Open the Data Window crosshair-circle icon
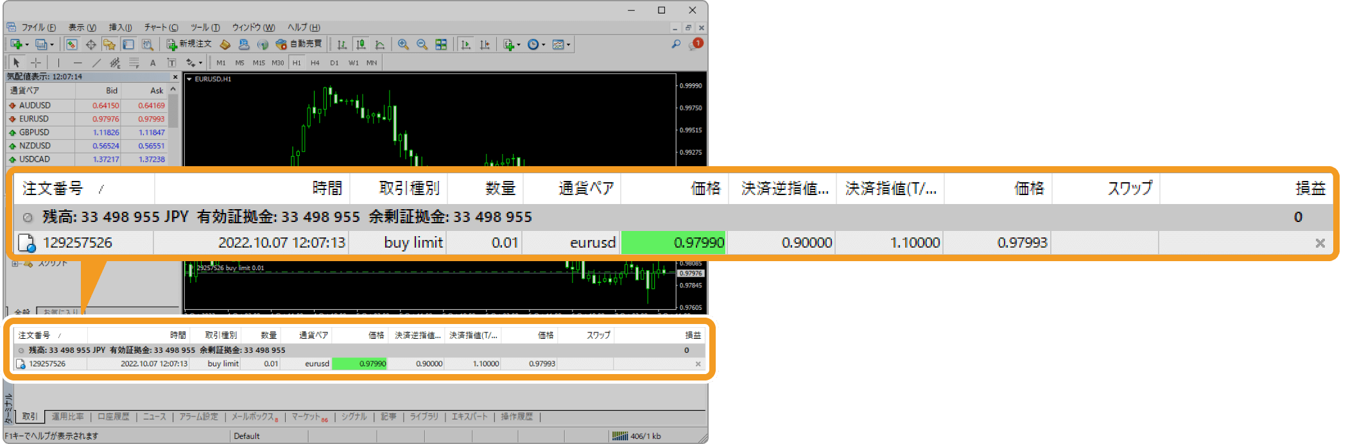This screenshot has width=1348, height=444. pos(91,44)
